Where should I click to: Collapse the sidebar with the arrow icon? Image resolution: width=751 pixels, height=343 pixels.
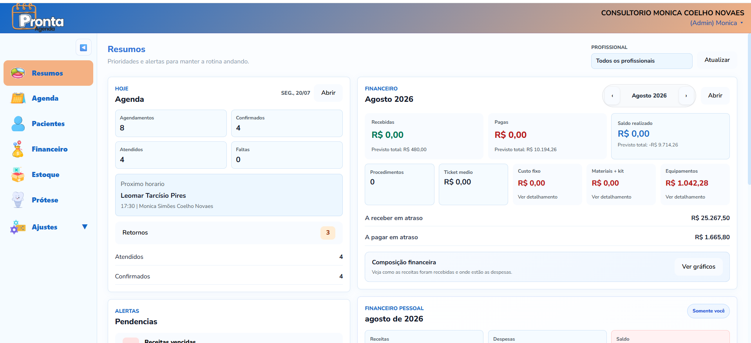(x=83, y=48)
